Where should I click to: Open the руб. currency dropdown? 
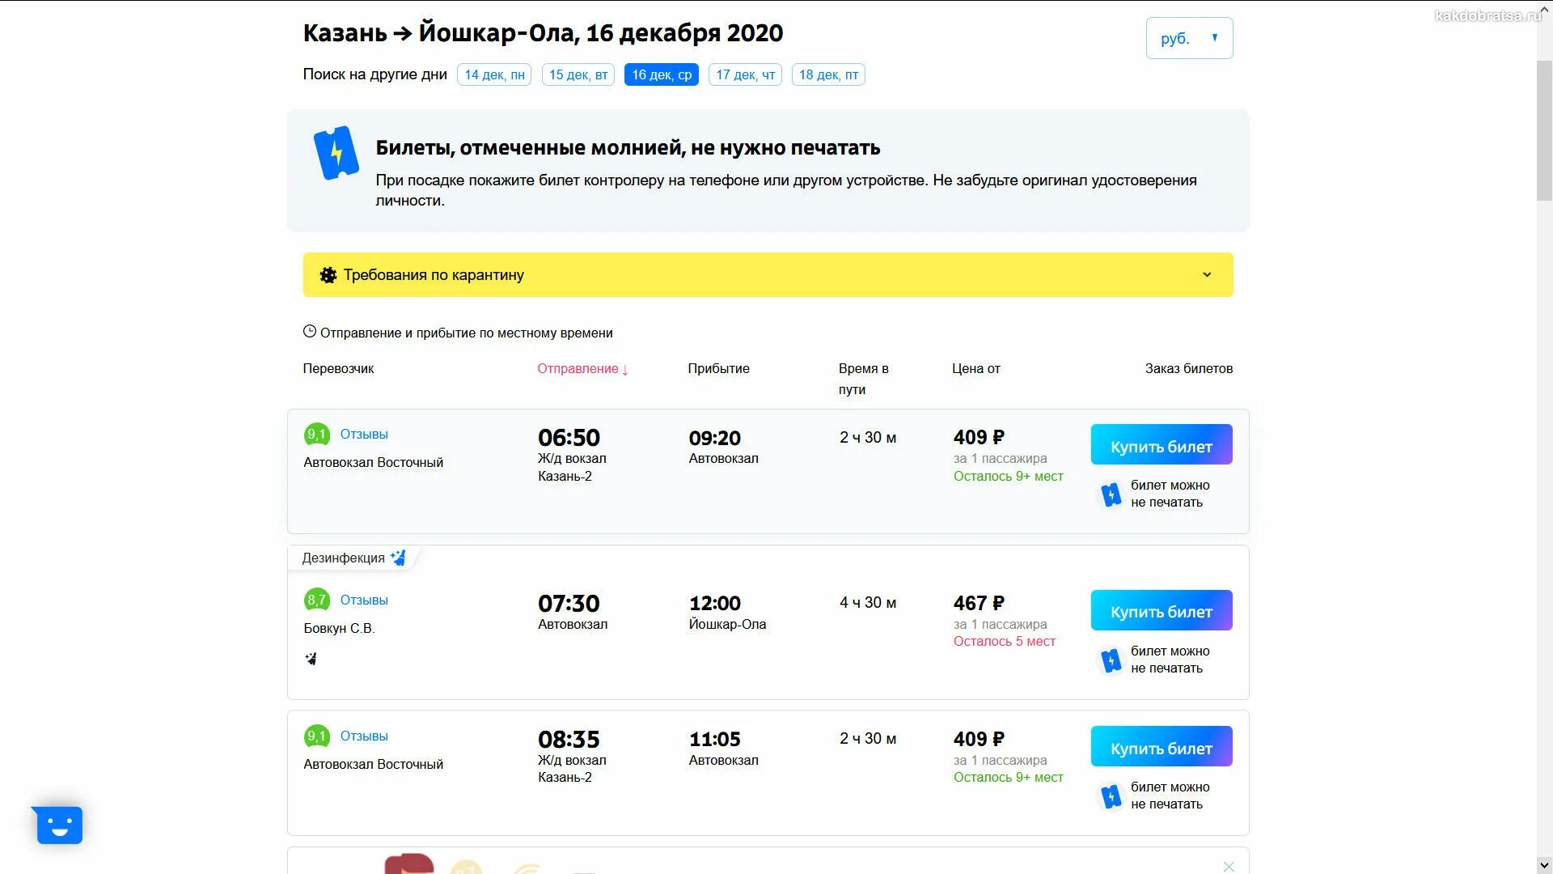click(1189, 38)
